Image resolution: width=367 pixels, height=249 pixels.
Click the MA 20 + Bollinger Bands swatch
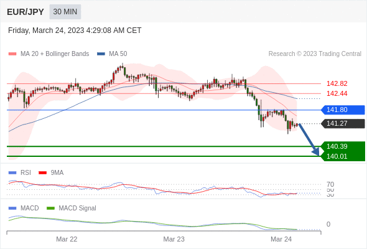point(12,54)
